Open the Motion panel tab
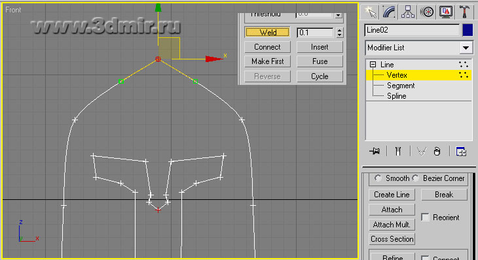 click(427, 12)
